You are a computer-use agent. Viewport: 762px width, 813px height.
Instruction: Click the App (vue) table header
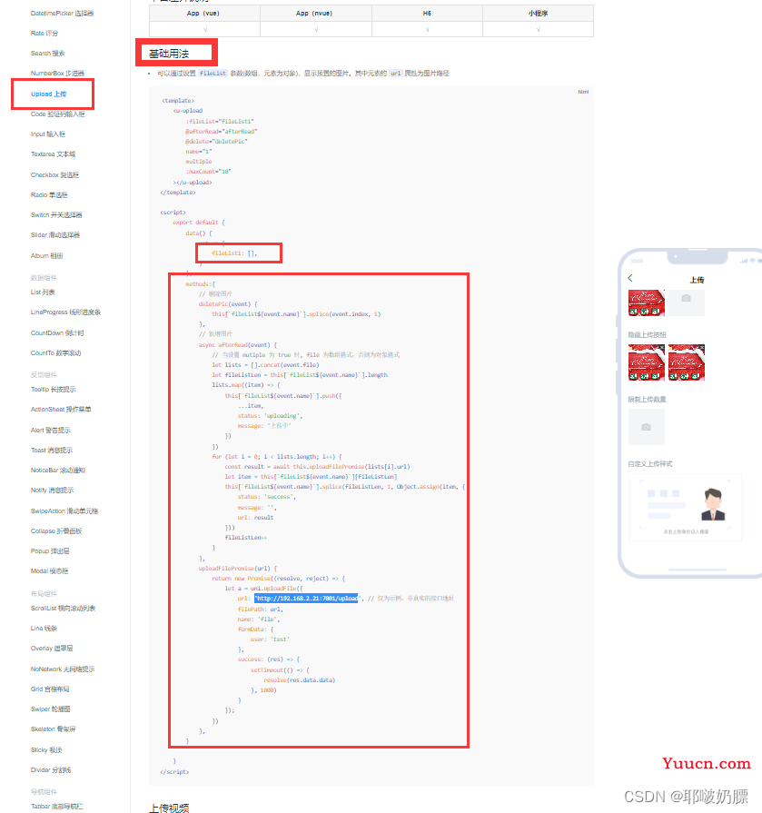tap(203, 14)
